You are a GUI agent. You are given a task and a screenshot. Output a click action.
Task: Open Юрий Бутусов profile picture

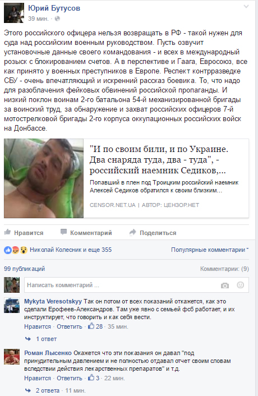click(14, 13)
